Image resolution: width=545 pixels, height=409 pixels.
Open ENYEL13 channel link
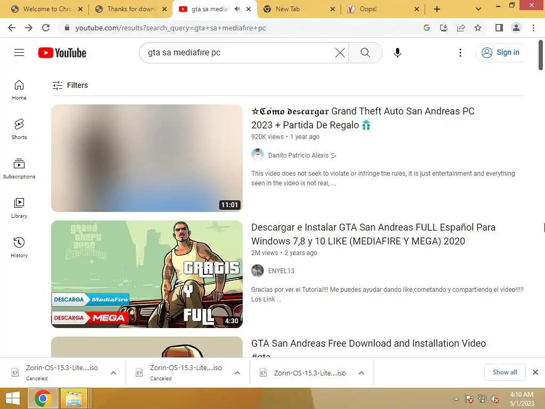click(281, 271)
